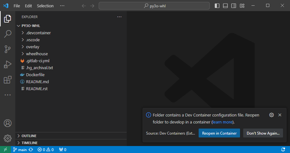Show additional views ellipsis in activity bar
Screen dimensions: 290x153
(8, 95)
